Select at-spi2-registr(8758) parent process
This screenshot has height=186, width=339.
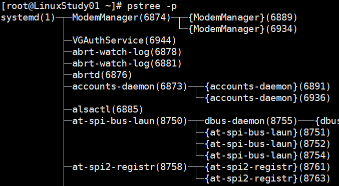tap(130, 167)
